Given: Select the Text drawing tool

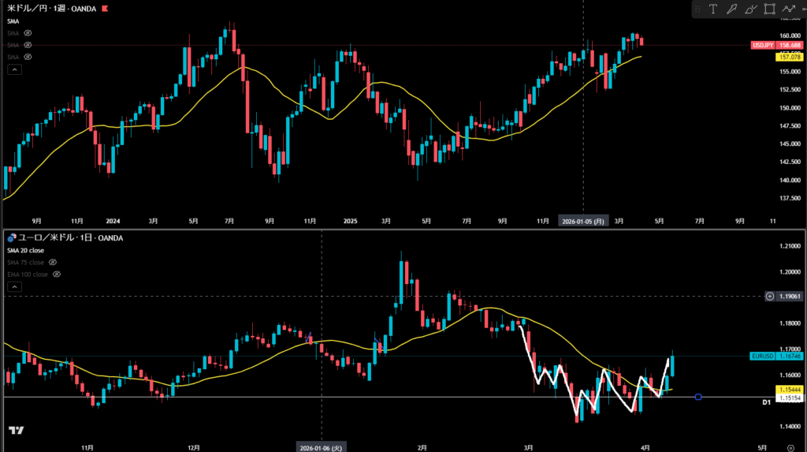Looking at the screenshot, I should click(x=713, y=9).
